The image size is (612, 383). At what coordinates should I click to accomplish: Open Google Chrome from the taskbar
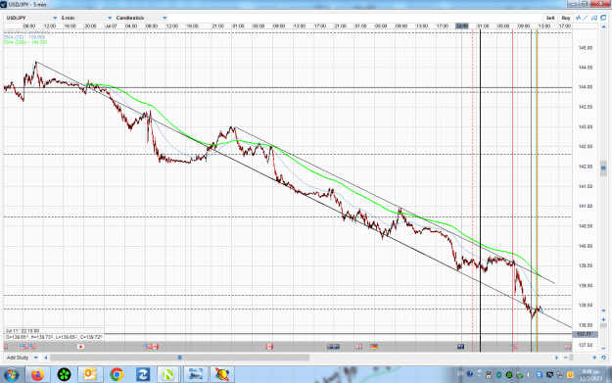tap(117, 375)
